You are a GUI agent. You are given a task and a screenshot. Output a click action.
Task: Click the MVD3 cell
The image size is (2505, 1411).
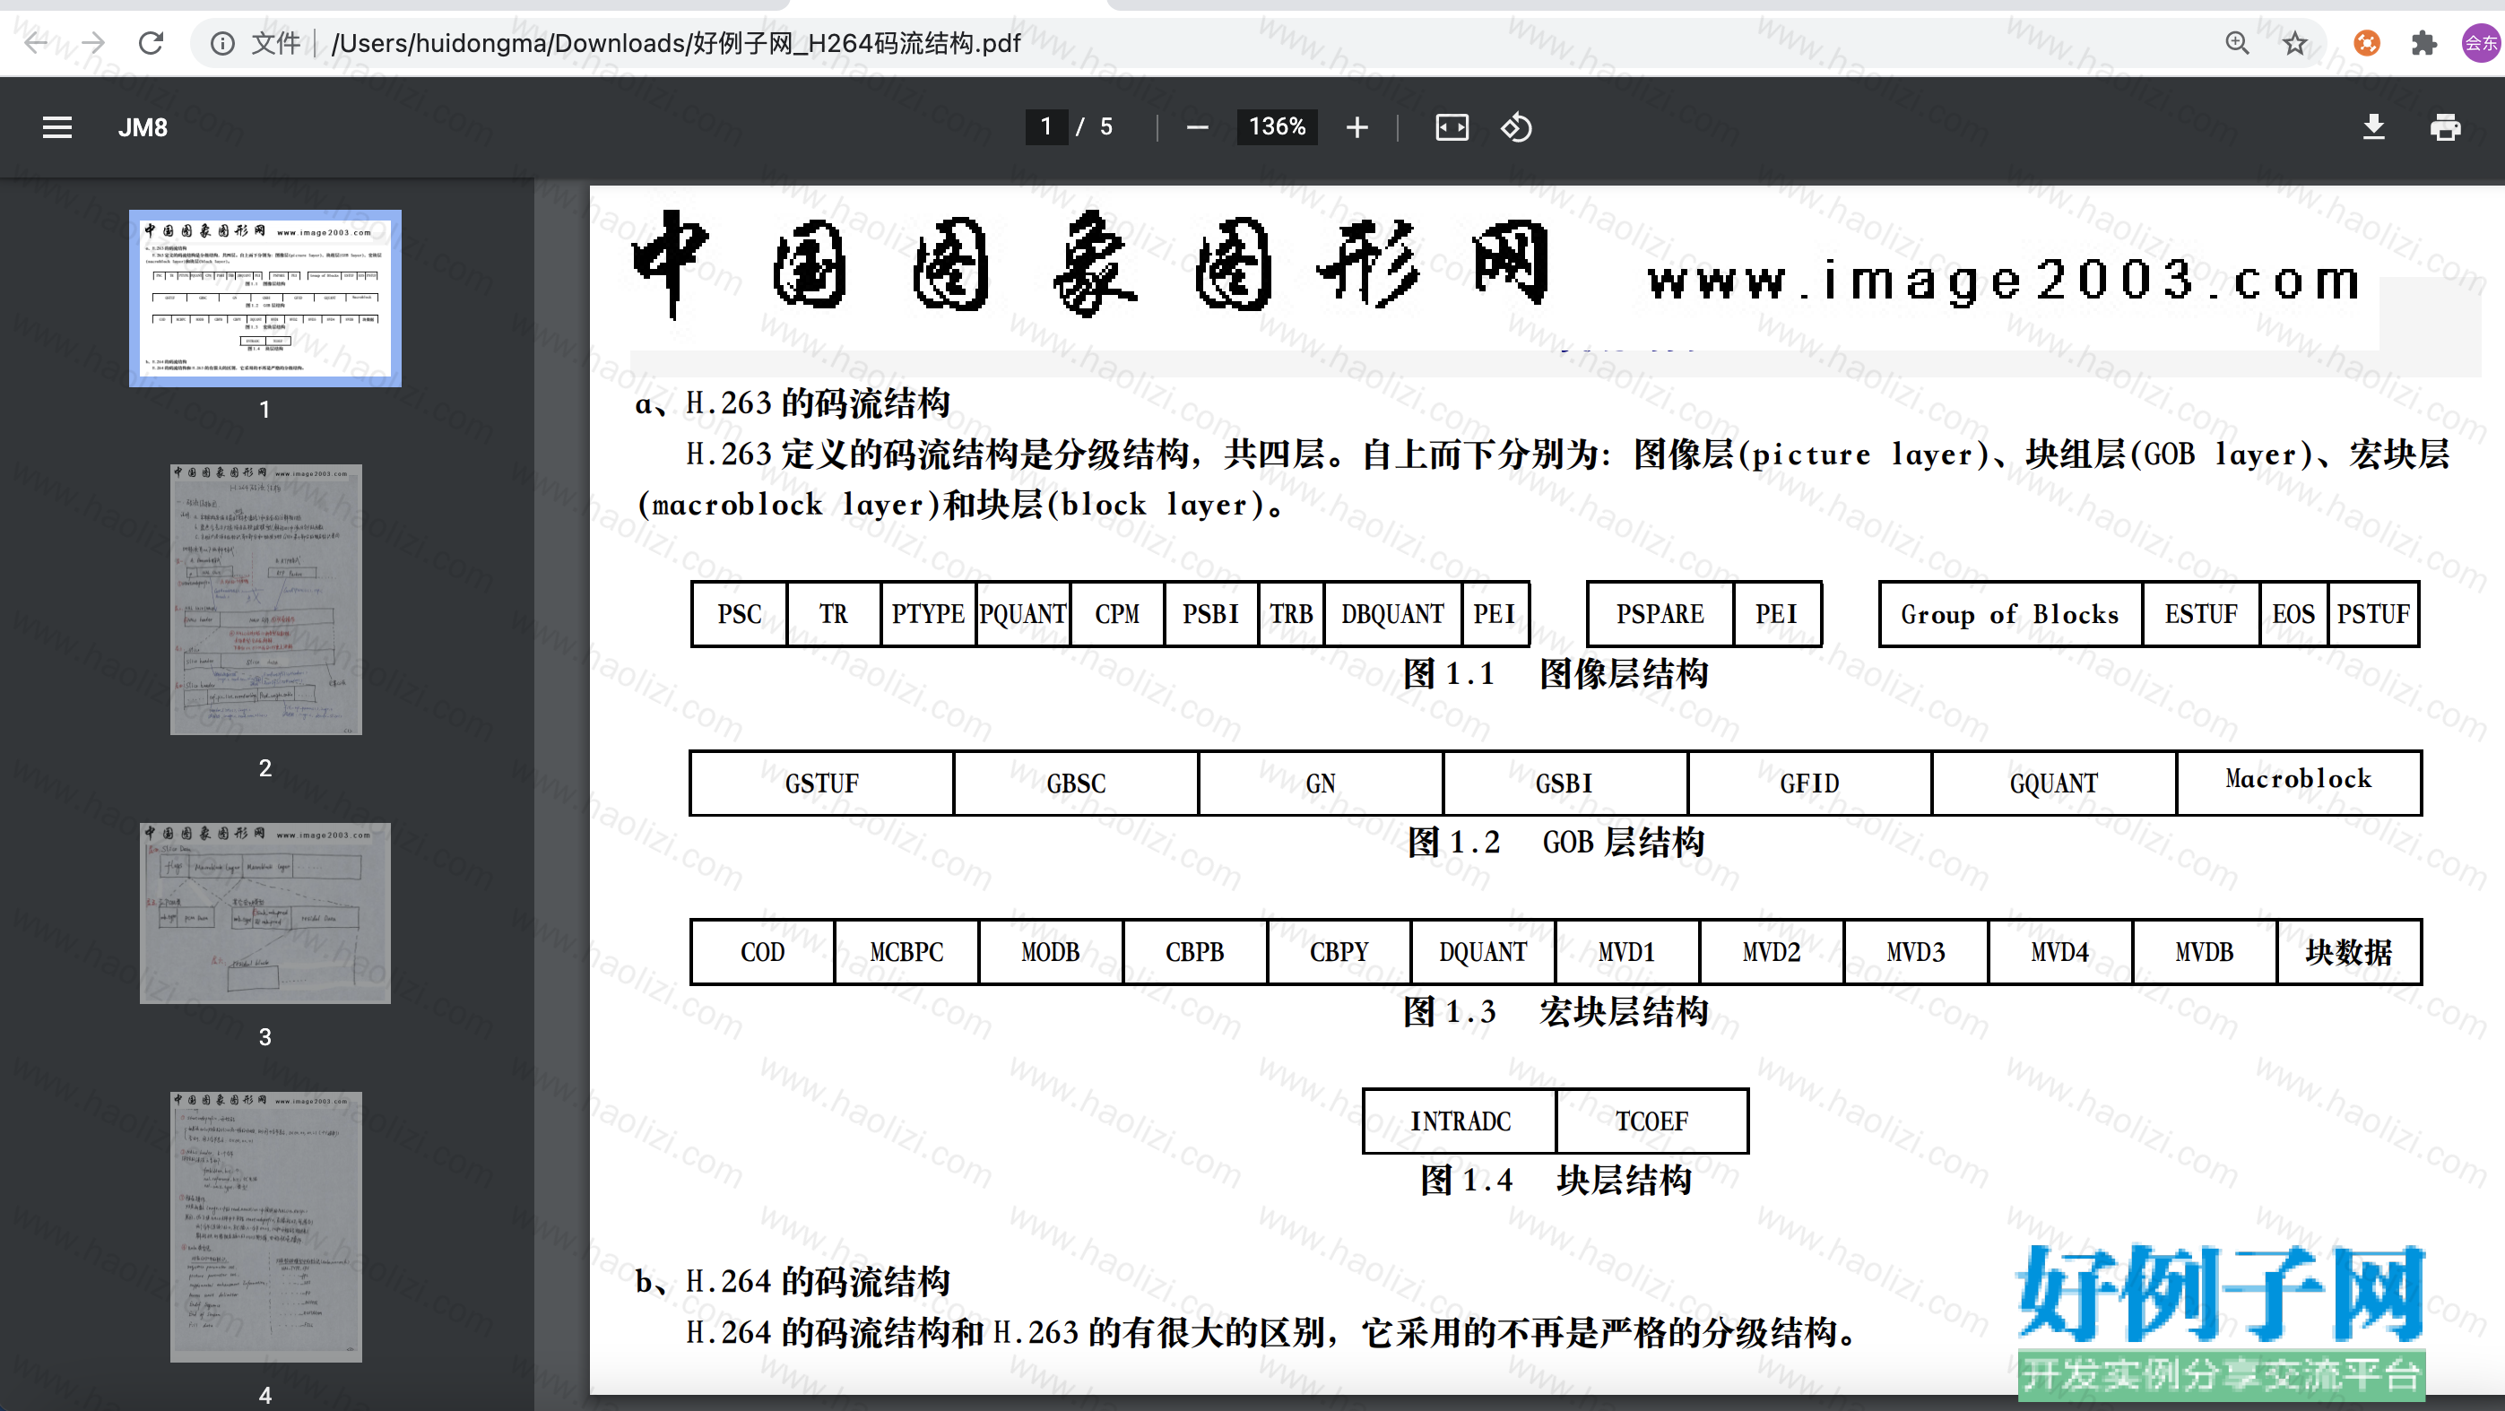coord(1916,952)
